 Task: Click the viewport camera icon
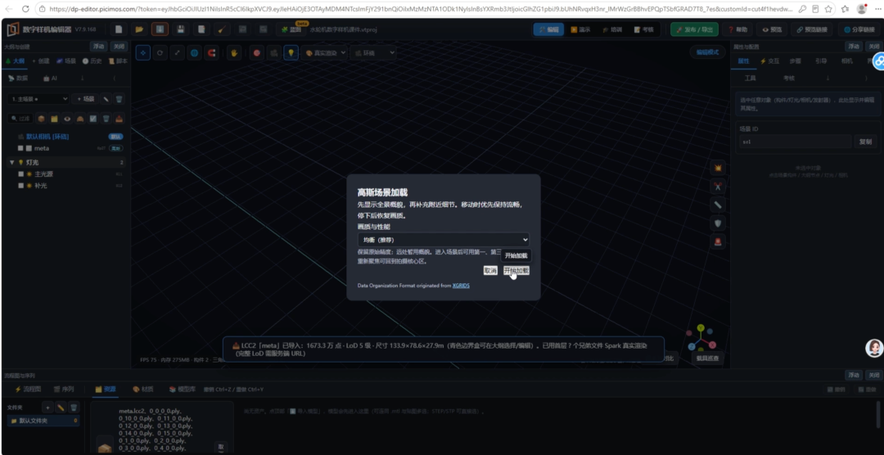point(274,52)
